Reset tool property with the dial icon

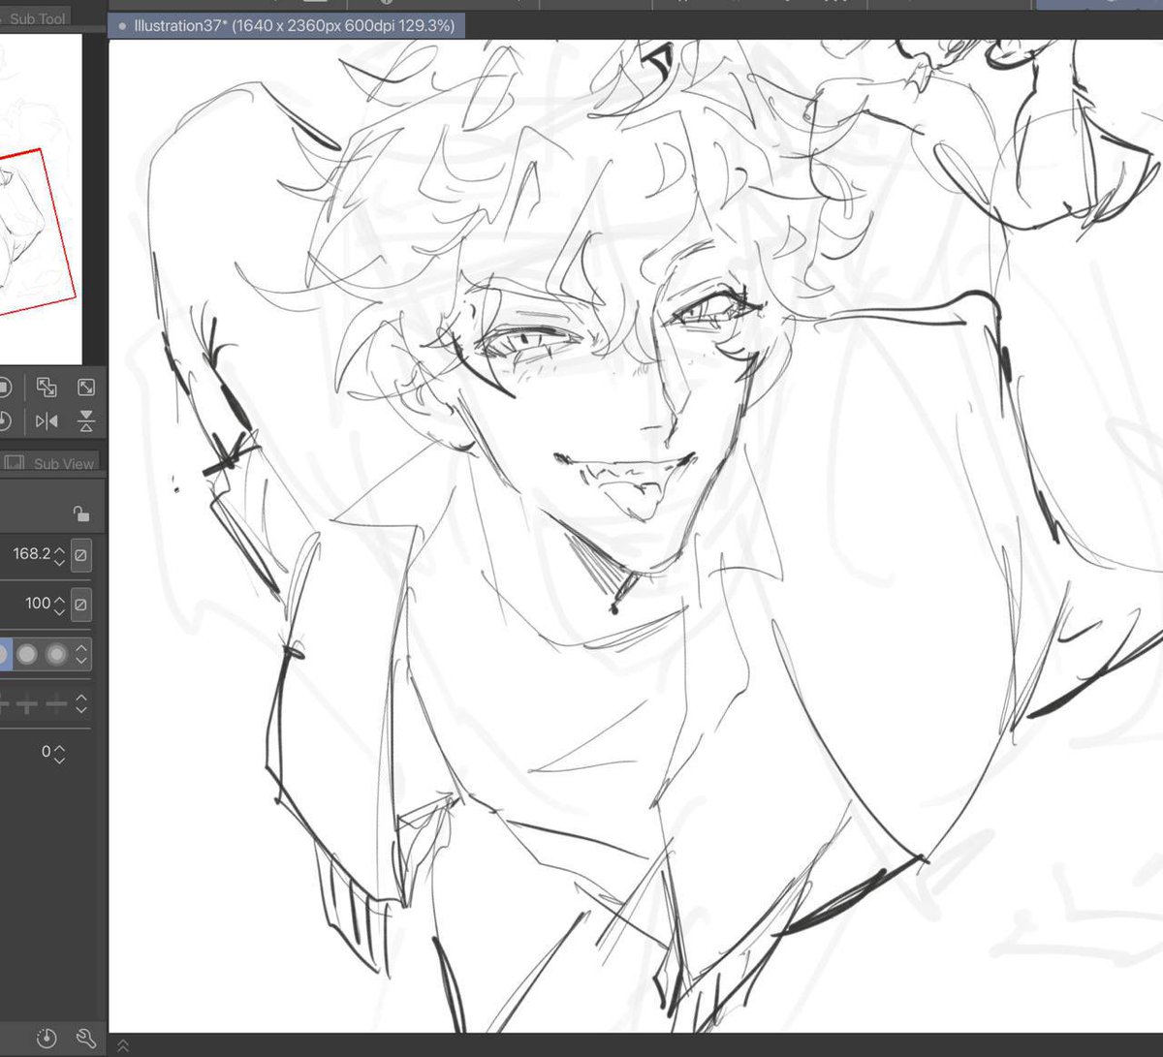click(x=47, y=1038)
